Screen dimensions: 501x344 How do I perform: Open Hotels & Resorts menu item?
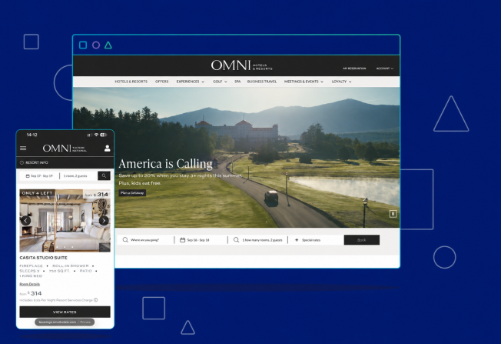pyautogui.click(x=131, y=82)
